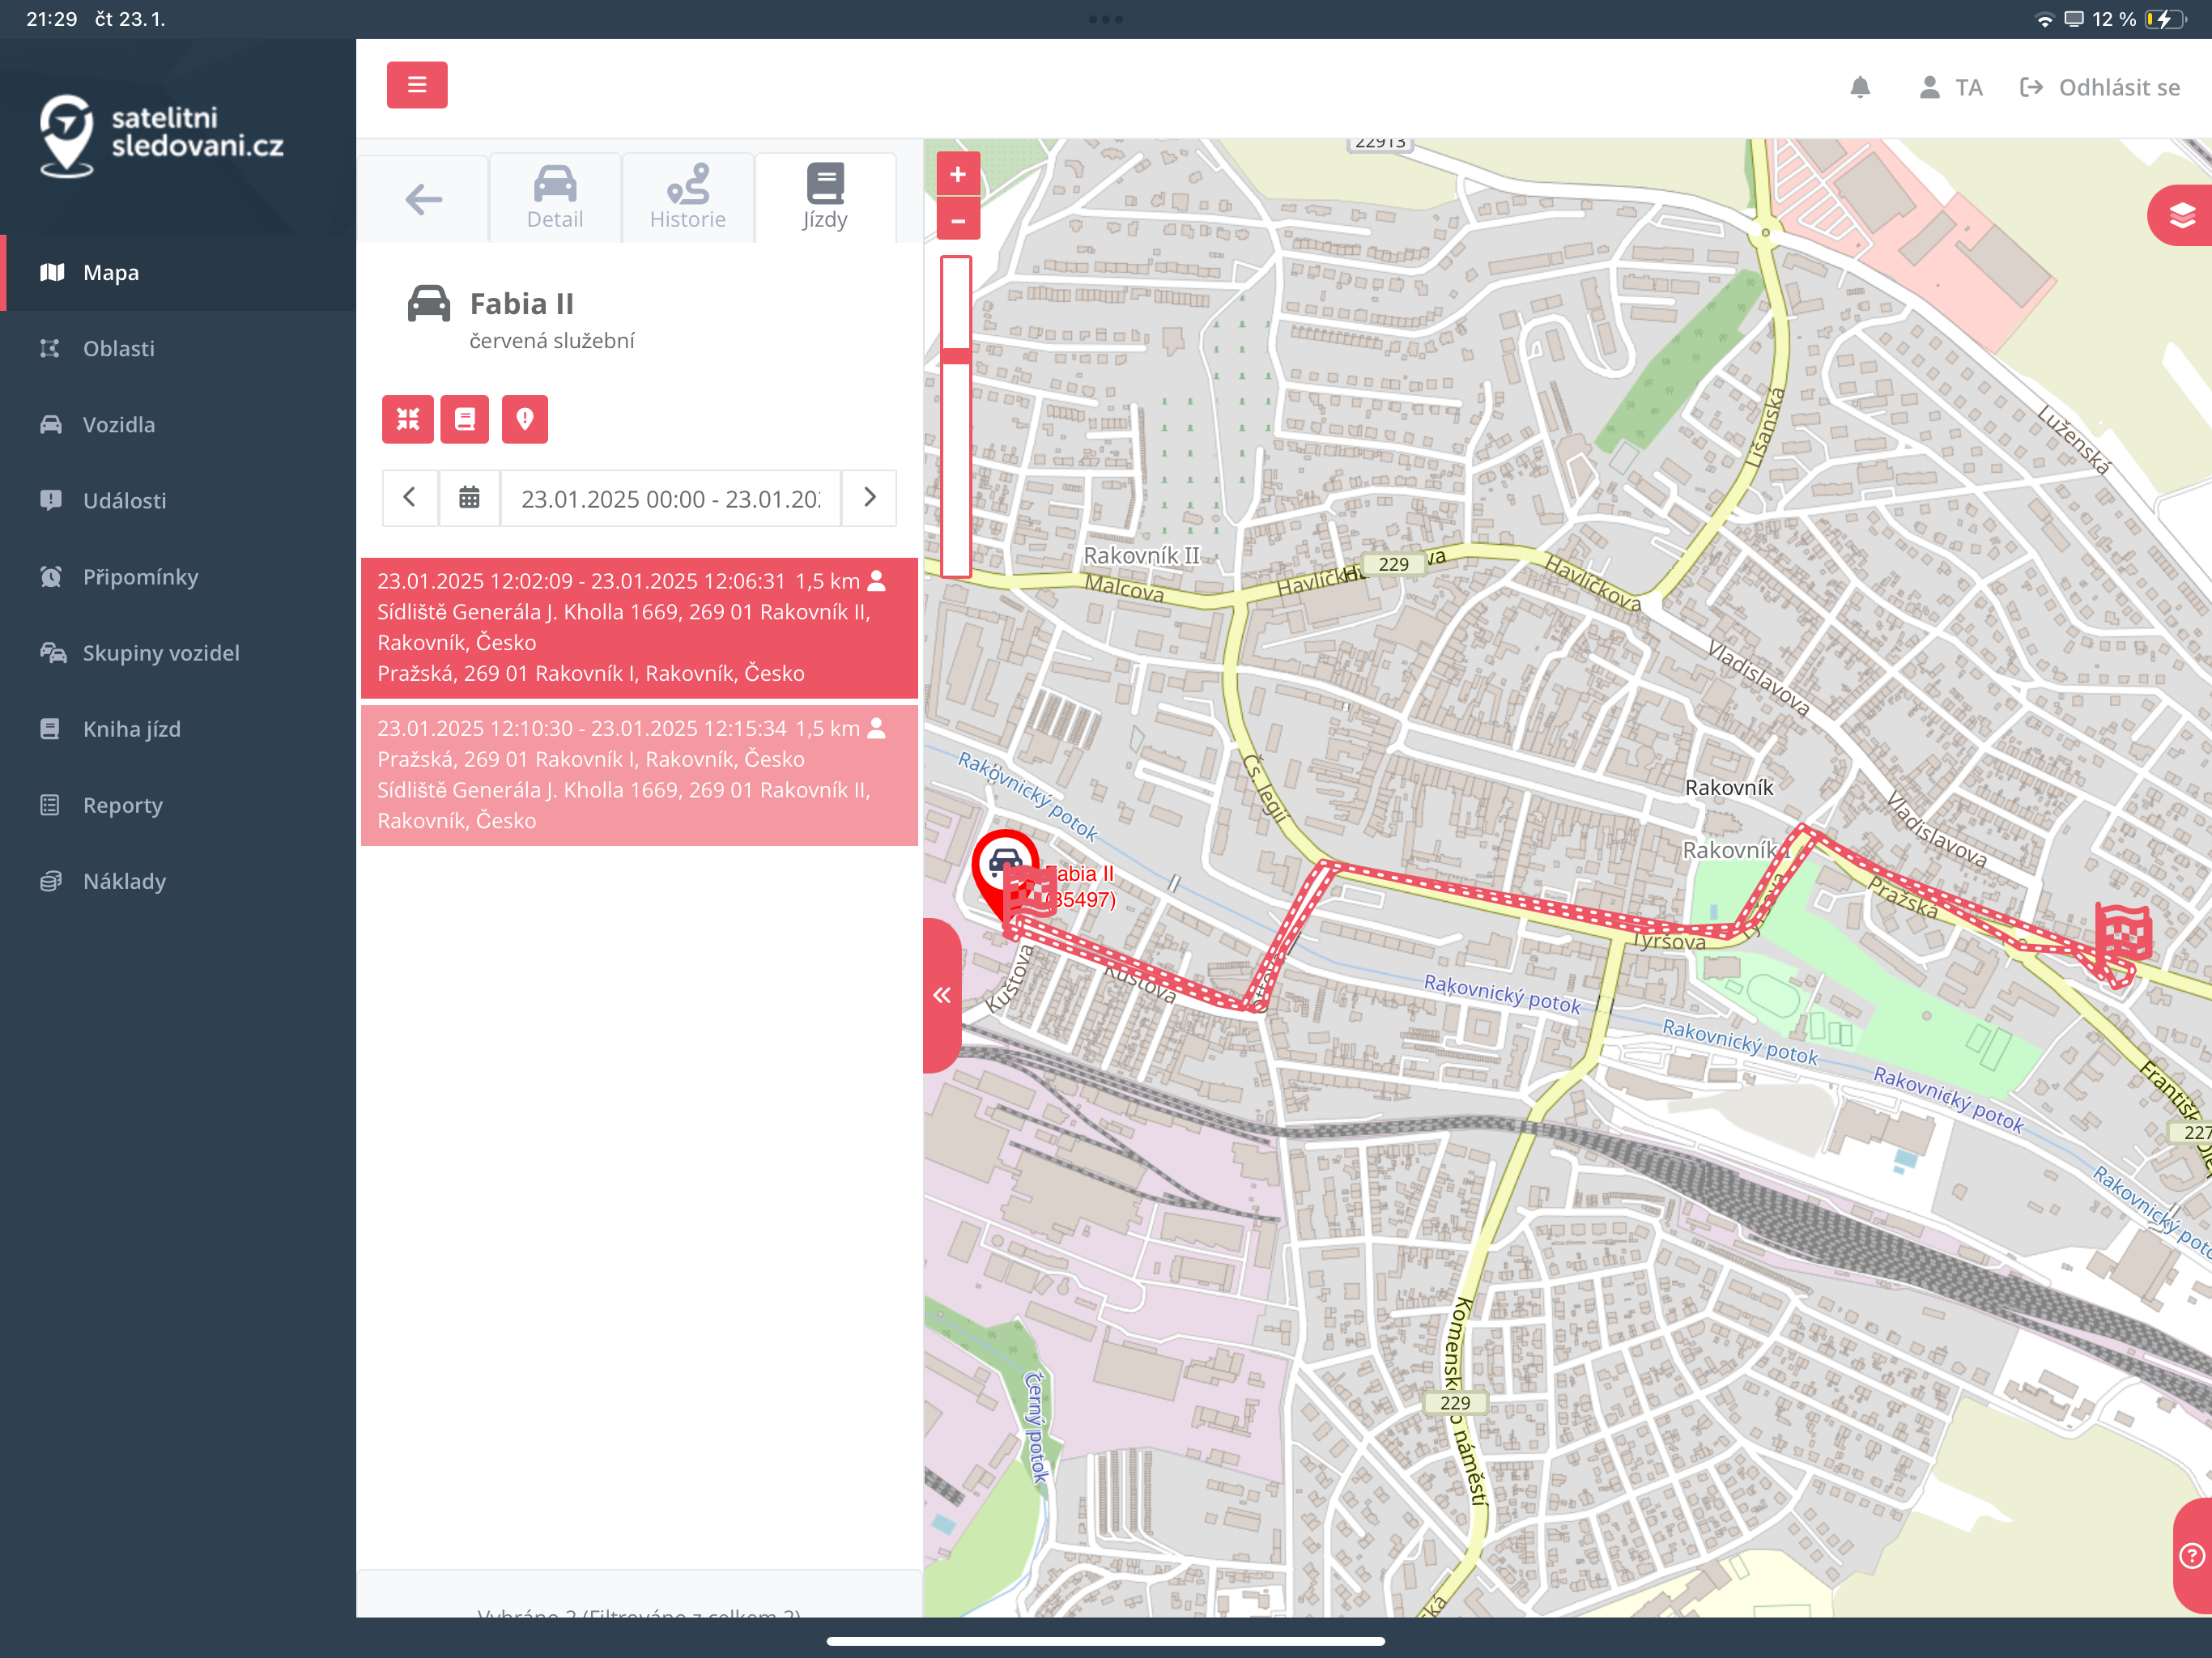This screenshot has width=2212, height=1658.
Task: Click the satelitni sledovani.cz logo
Action: 162,136
